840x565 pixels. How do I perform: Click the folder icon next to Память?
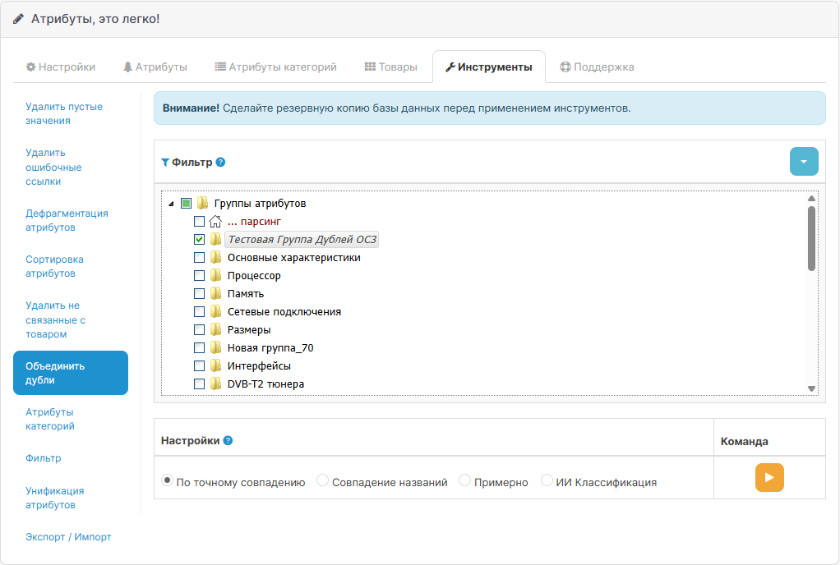coord(215,294)
